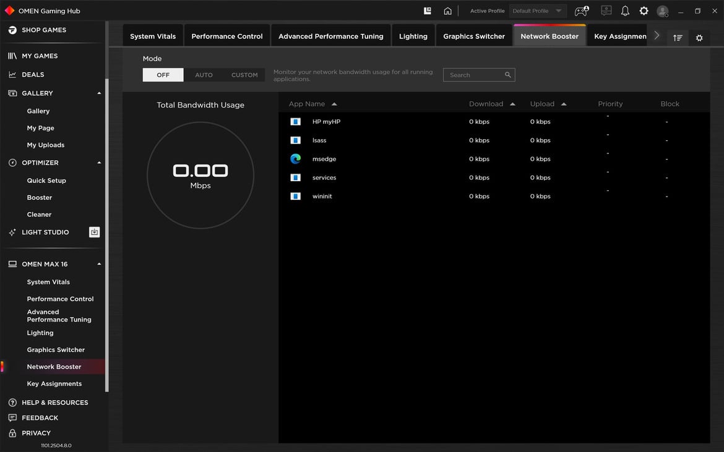This screenshot has width=724, height=452.
Task: Switch to the Graphics Switcher tab
Action: pyautogui.click(x=474, y=36)
